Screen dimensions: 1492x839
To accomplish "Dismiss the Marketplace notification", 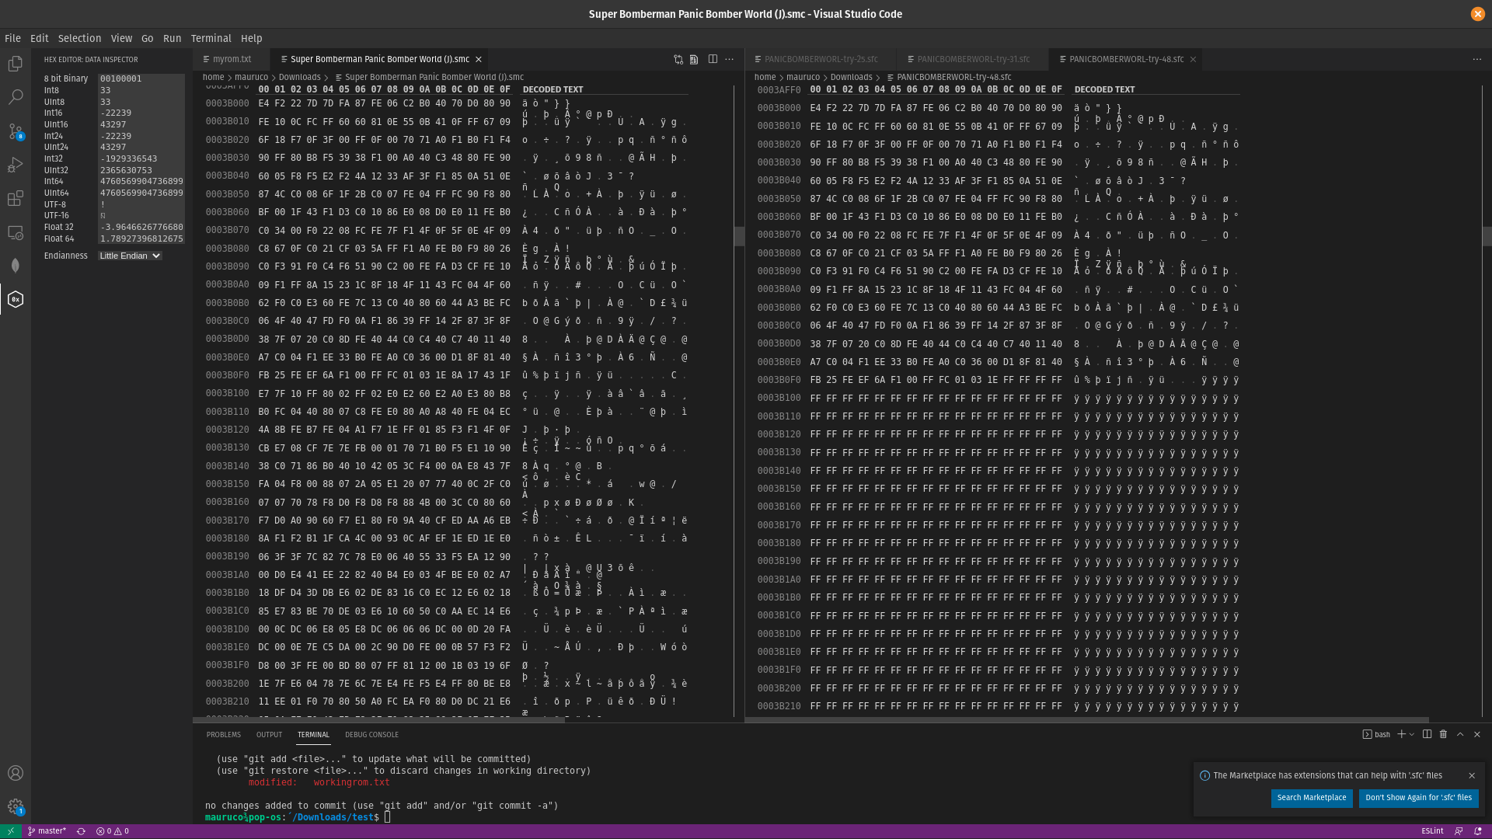I will tap(1472, 775).
